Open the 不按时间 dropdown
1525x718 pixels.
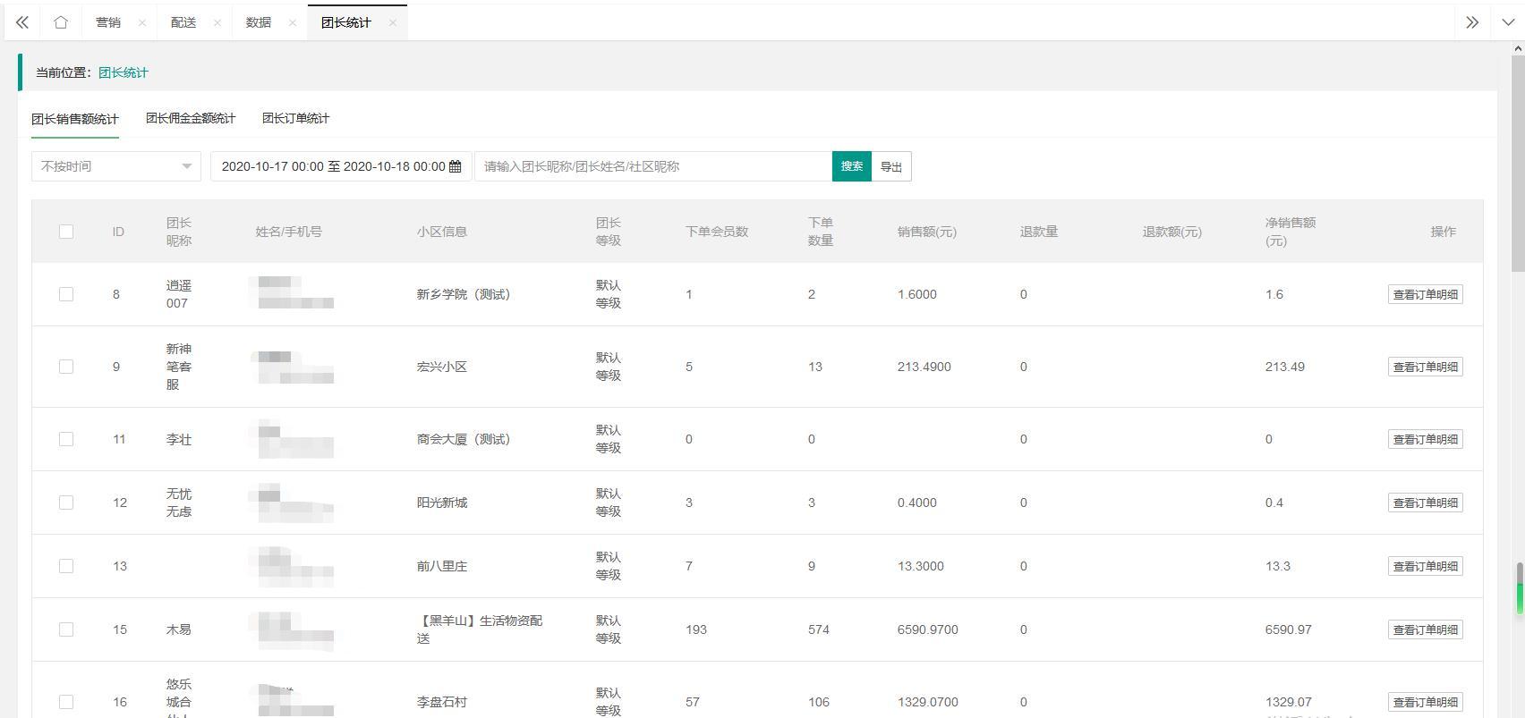click(x=116, y=166)
